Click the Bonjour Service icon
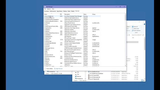Viewport: 160px width, 90px height. (x=45, y=55)
